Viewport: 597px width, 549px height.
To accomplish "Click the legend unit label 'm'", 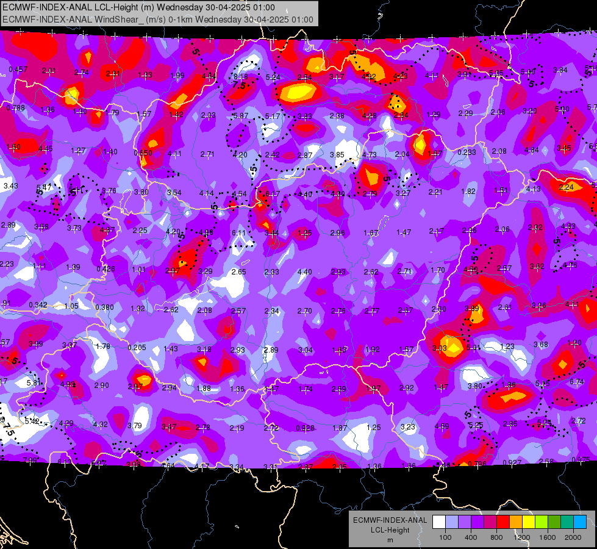I will pos(390,540).
